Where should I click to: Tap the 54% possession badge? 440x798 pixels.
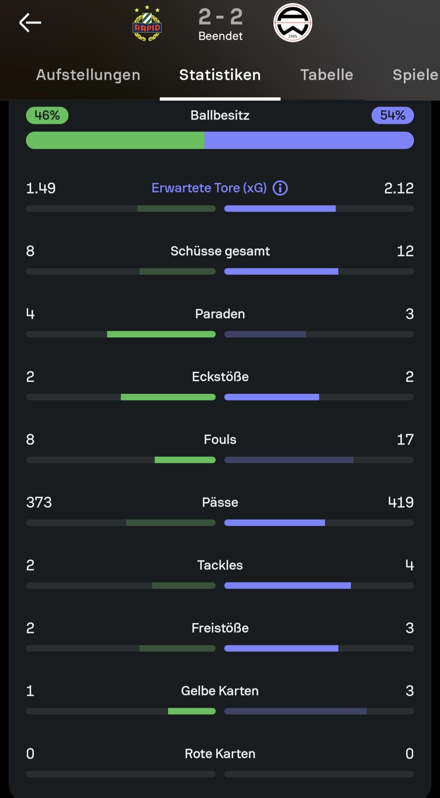tap(393, 116)
